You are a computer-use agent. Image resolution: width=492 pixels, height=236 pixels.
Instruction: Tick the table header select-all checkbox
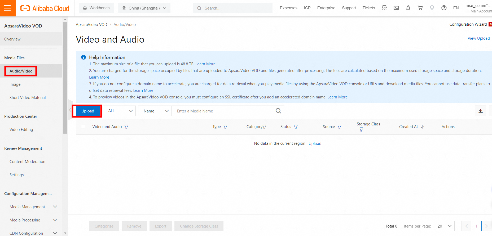coord(83,127)
